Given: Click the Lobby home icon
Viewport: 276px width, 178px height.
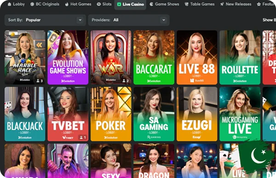Looking at the screenshot, I should 10,4.
